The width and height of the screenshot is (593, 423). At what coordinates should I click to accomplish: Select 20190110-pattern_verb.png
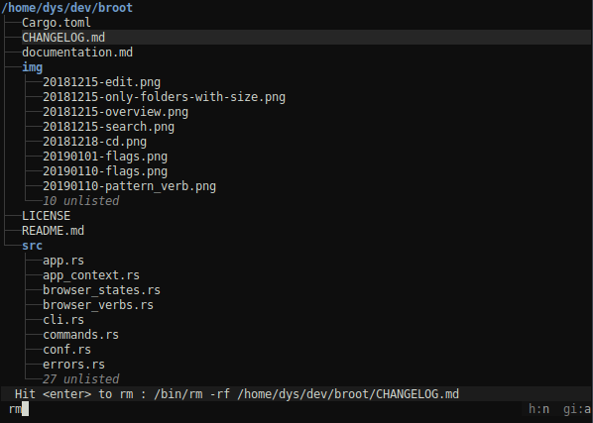[129, 186]
